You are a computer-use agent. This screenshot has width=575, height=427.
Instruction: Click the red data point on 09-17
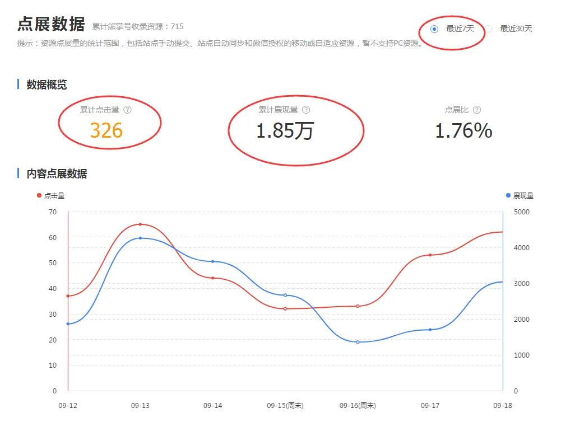pos(430,255)
